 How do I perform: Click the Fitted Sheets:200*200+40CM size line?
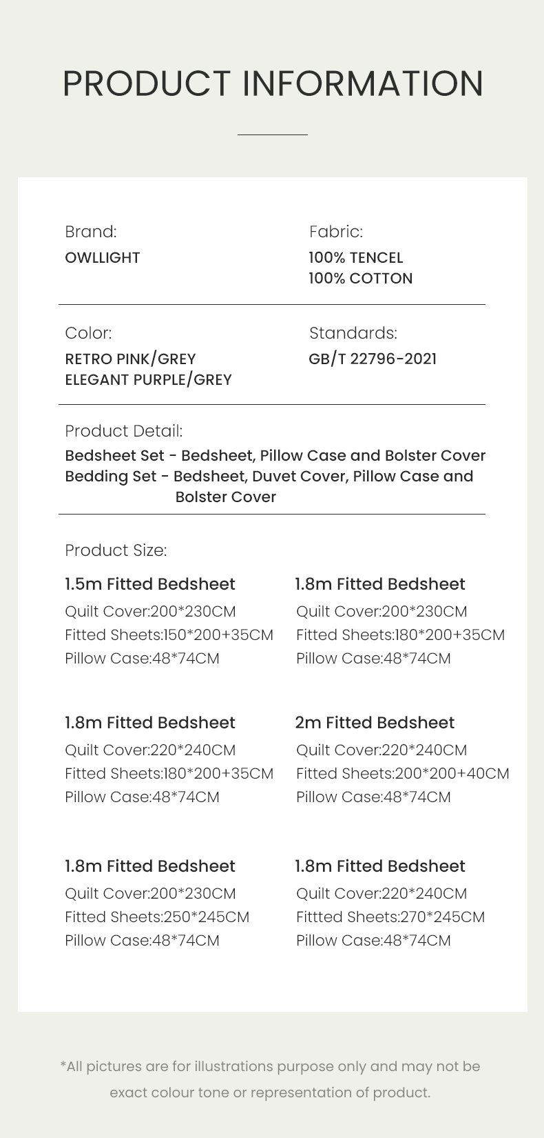403,774
